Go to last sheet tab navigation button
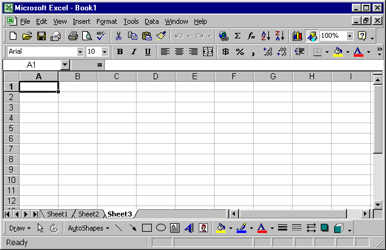 36,214
